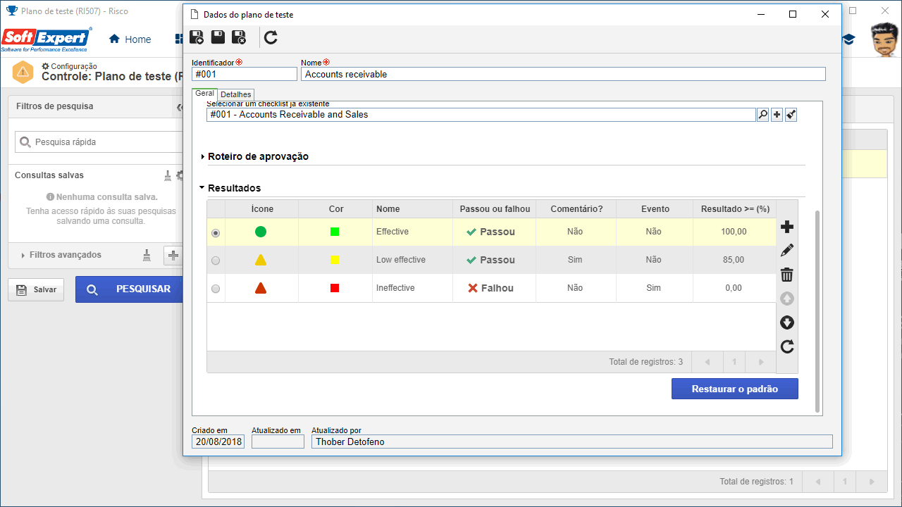The image size is (902, 507).
Task: Click main window next page arrow
Action: (872, 482)
